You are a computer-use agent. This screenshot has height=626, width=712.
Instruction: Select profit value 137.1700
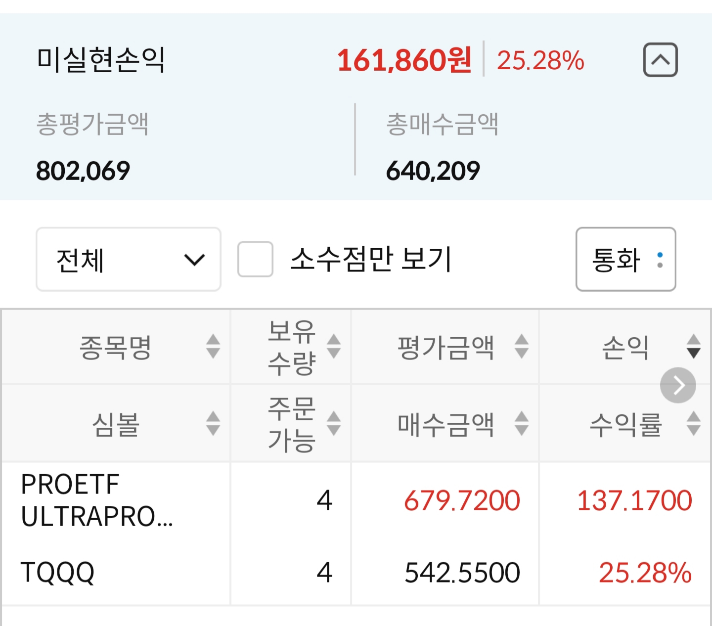634,500
